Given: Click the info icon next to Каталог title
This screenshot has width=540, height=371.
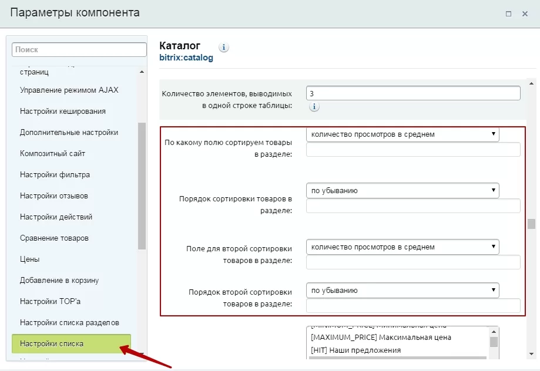Looking at the screenshot, I should click(223, 47).
